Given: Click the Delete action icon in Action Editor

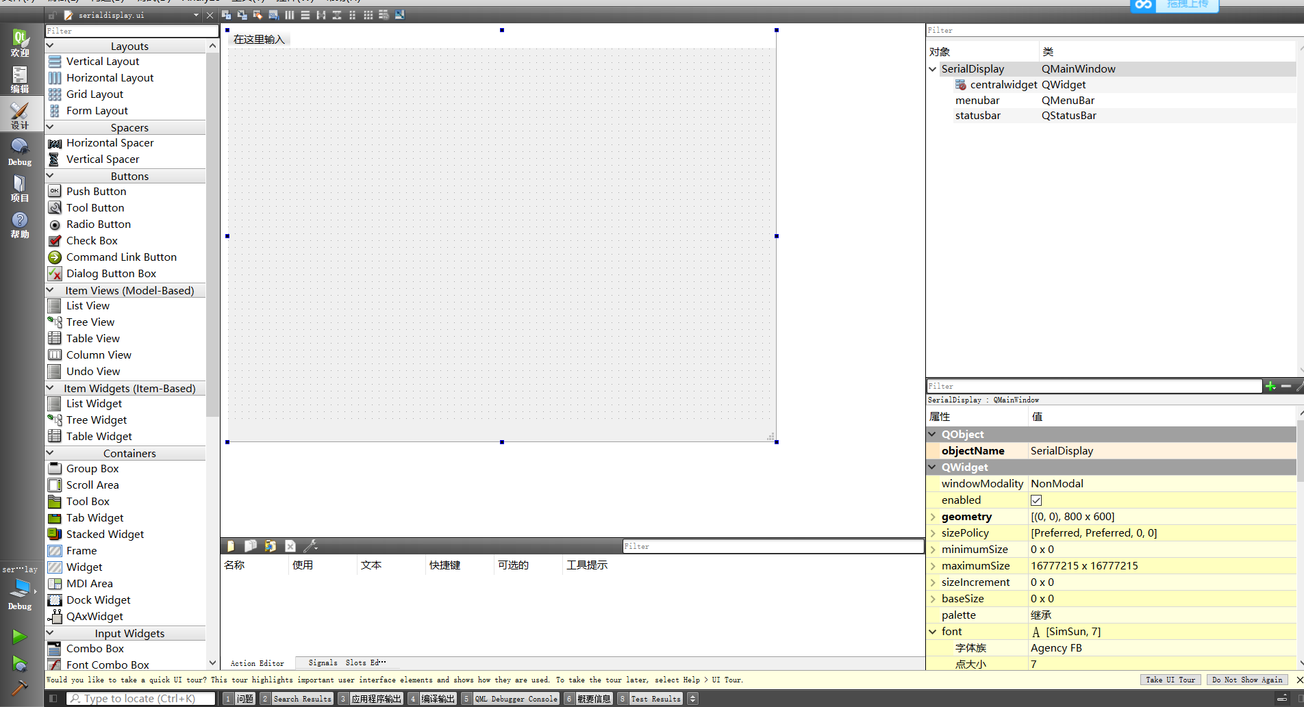Looking at the screenshot, I should (290, 546).
